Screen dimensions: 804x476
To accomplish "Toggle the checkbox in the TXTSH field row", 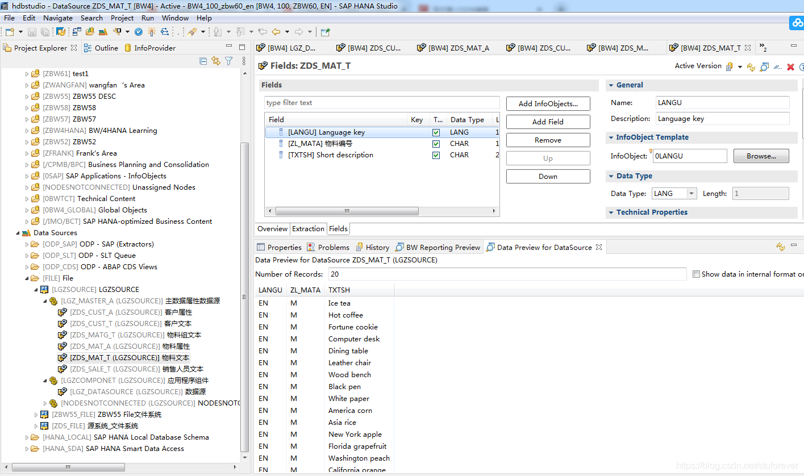I will [436, 155].
